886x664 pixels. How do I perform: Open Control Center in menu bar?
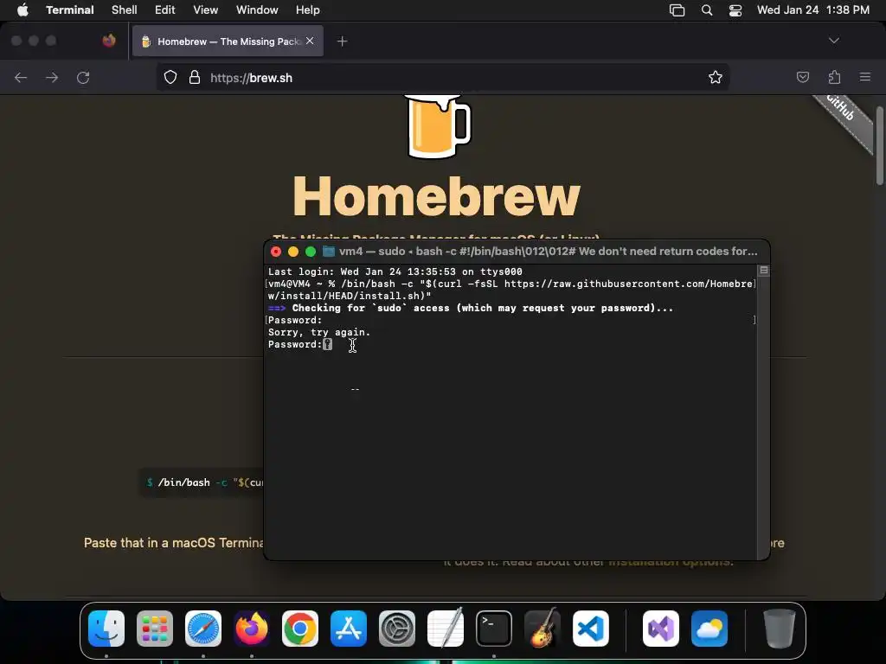(x=735, y=10)
